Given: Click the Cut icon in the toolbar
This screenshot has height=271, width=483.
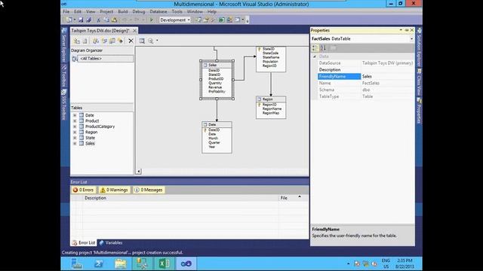Looking at the screenshot, I should [x=99, y=20].
